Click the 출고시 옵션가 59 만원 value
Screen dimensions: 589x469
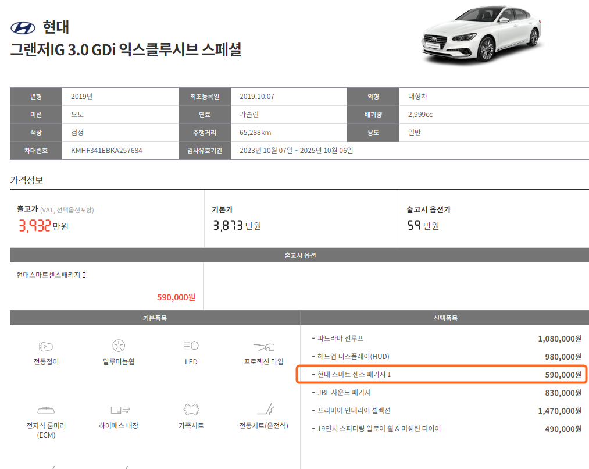tap(423, 226)
